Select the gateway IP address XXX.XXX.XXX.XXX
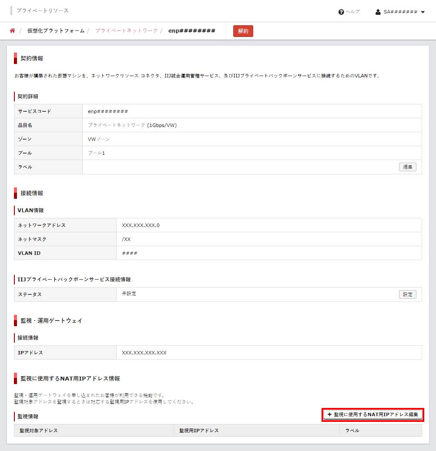This screenshot has height=451, width=436. pos(144,353)
